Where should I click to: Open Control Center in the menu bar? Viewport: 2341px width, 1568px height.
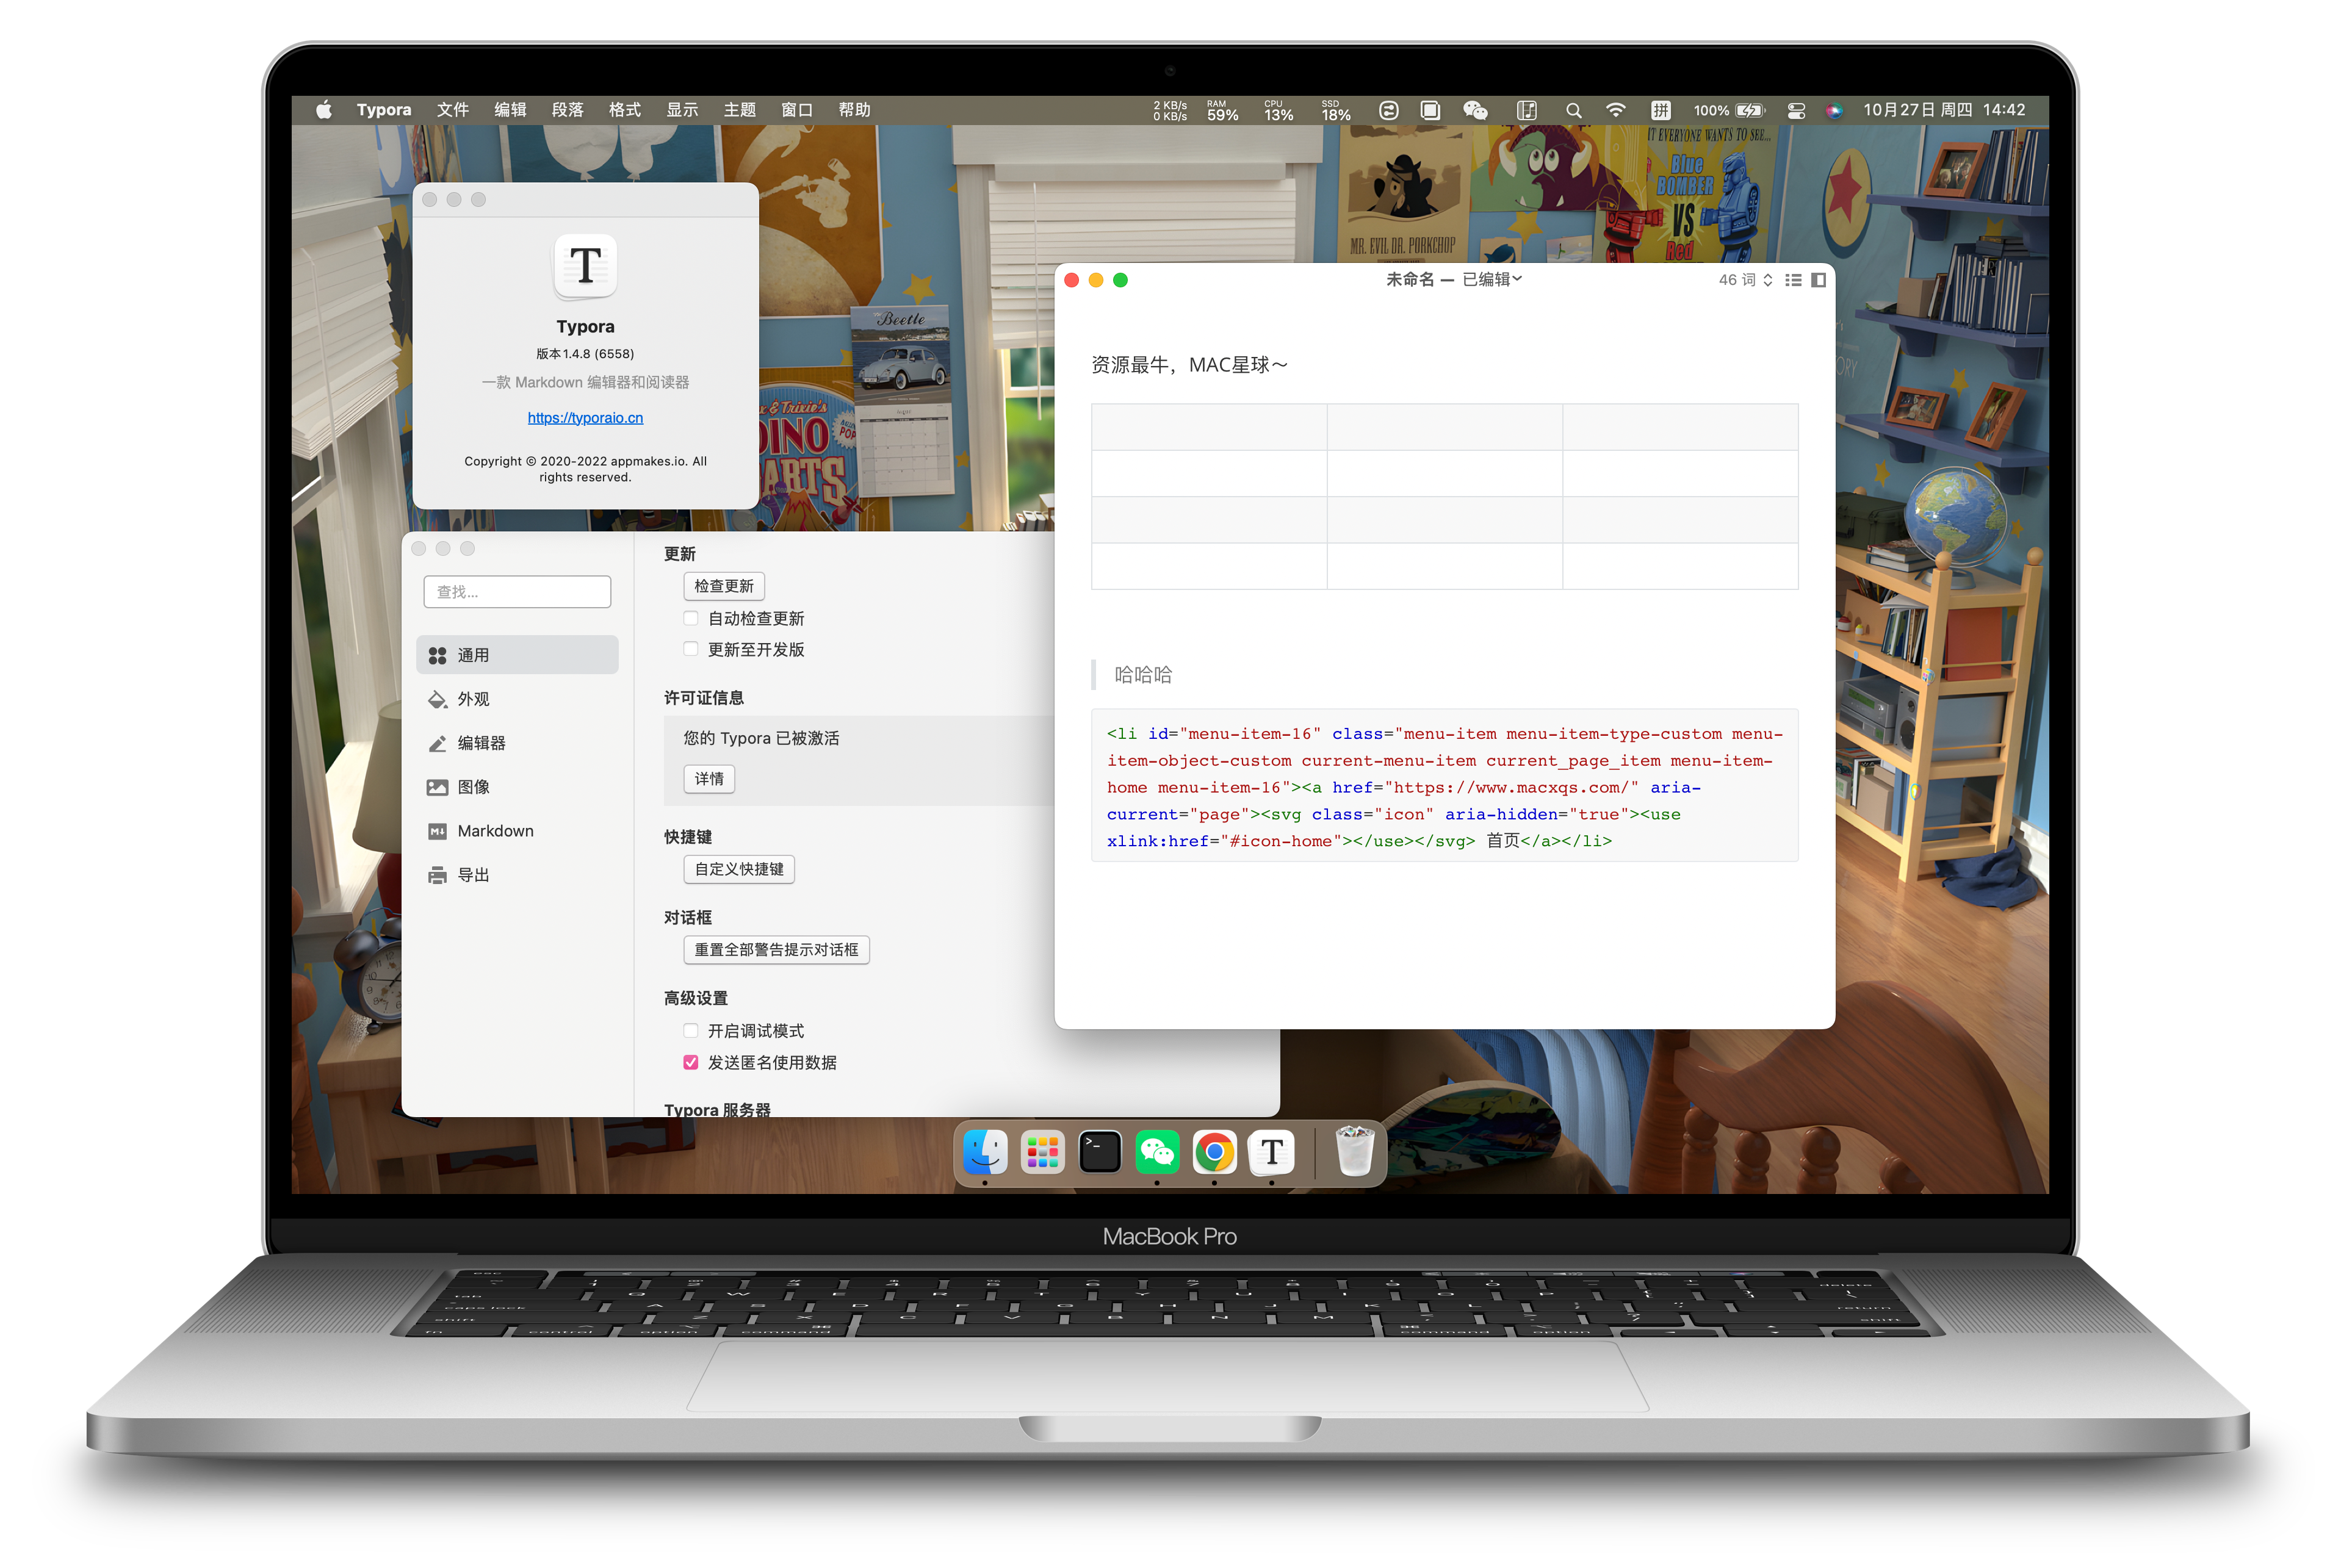pyautogui.click(x=1797, y=111)
